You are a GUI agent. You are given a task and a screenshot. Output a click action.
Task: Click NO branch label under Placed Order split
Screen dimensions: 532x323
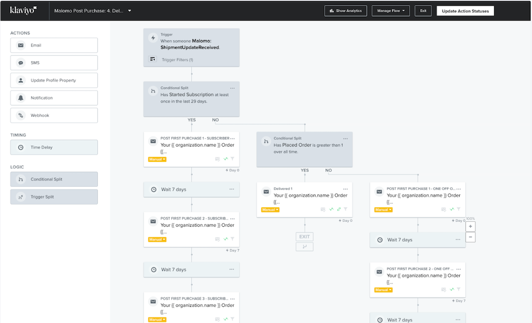pyautogui.click(x=329, y=170)
